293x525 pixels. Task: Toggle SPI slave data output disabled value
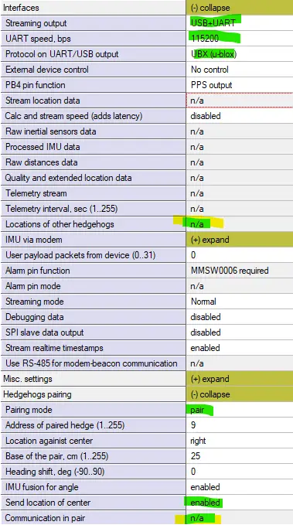[x=240, y=332]
